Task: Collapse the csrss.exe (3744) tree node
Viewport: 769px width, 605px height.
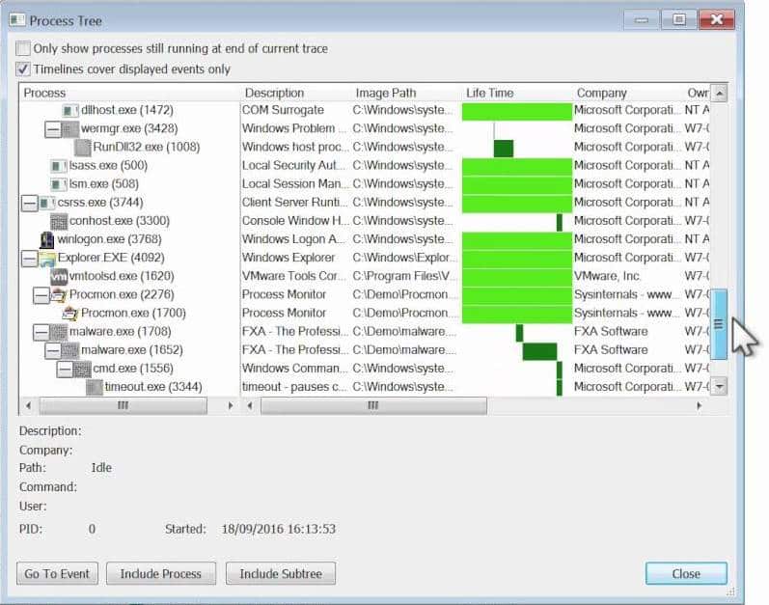Action: (29, 203)
